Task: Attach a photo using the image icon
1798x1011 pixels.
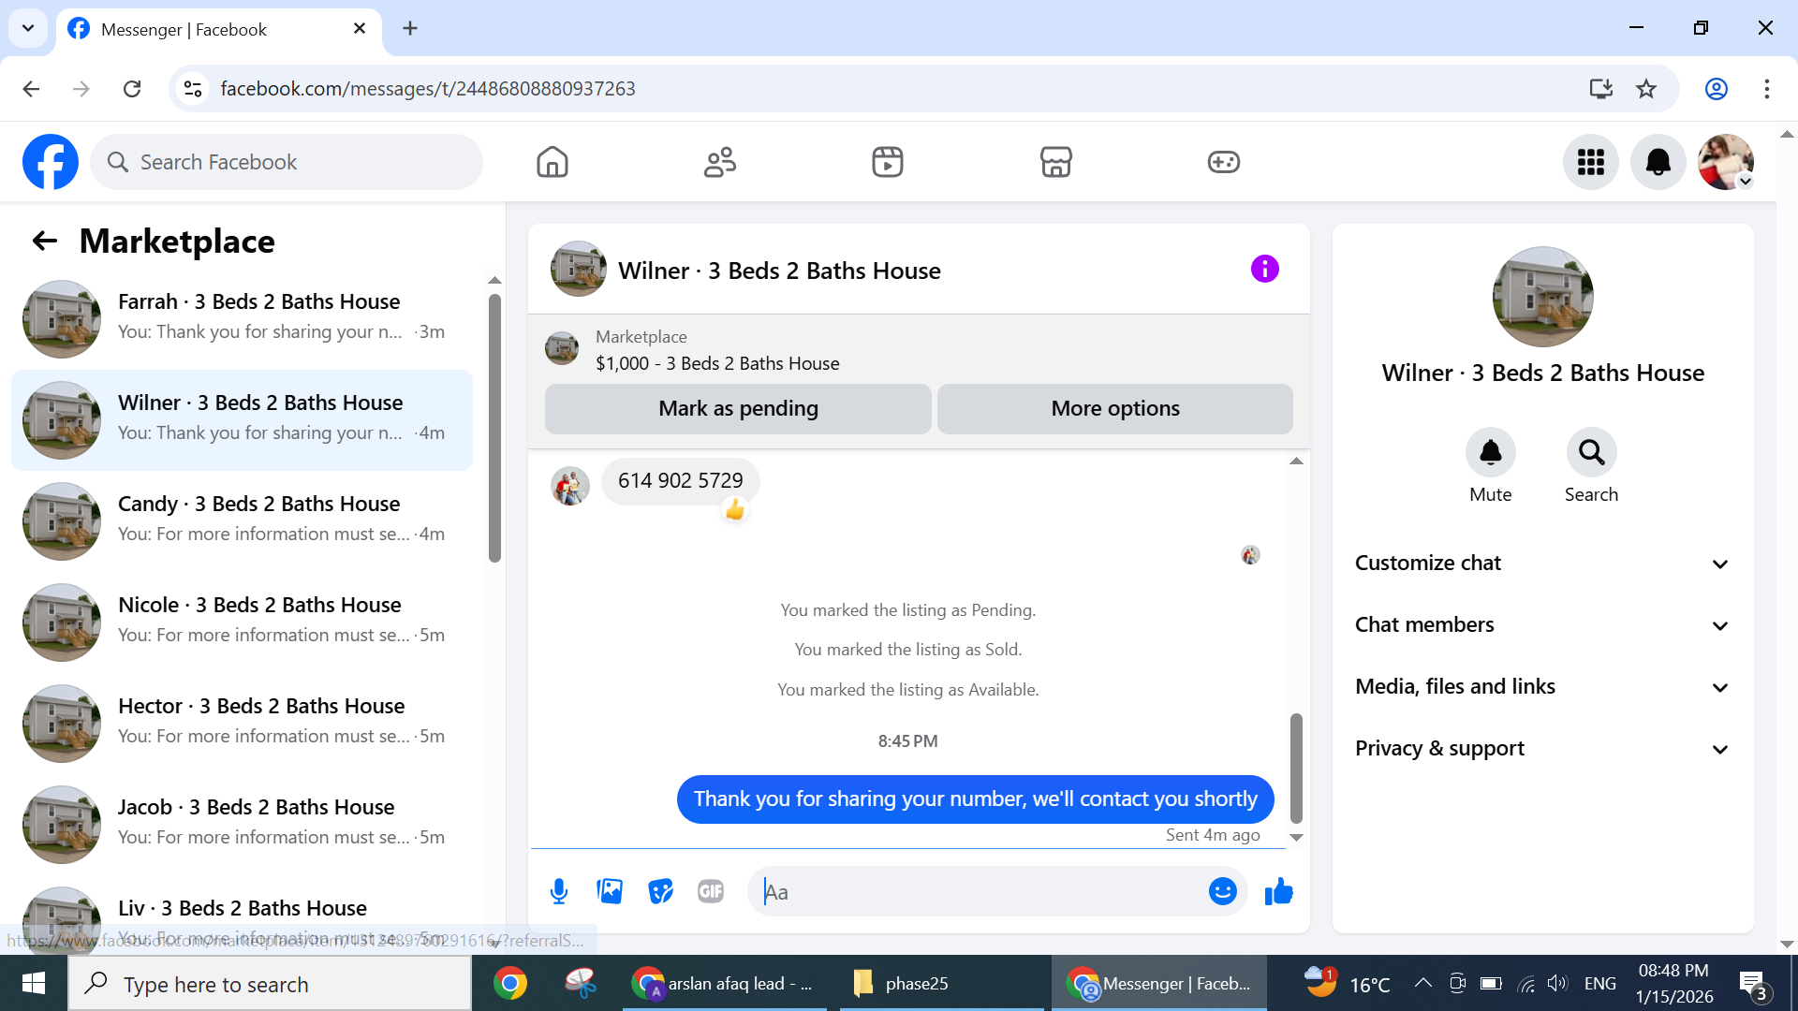Action: (x=610, y=891)
